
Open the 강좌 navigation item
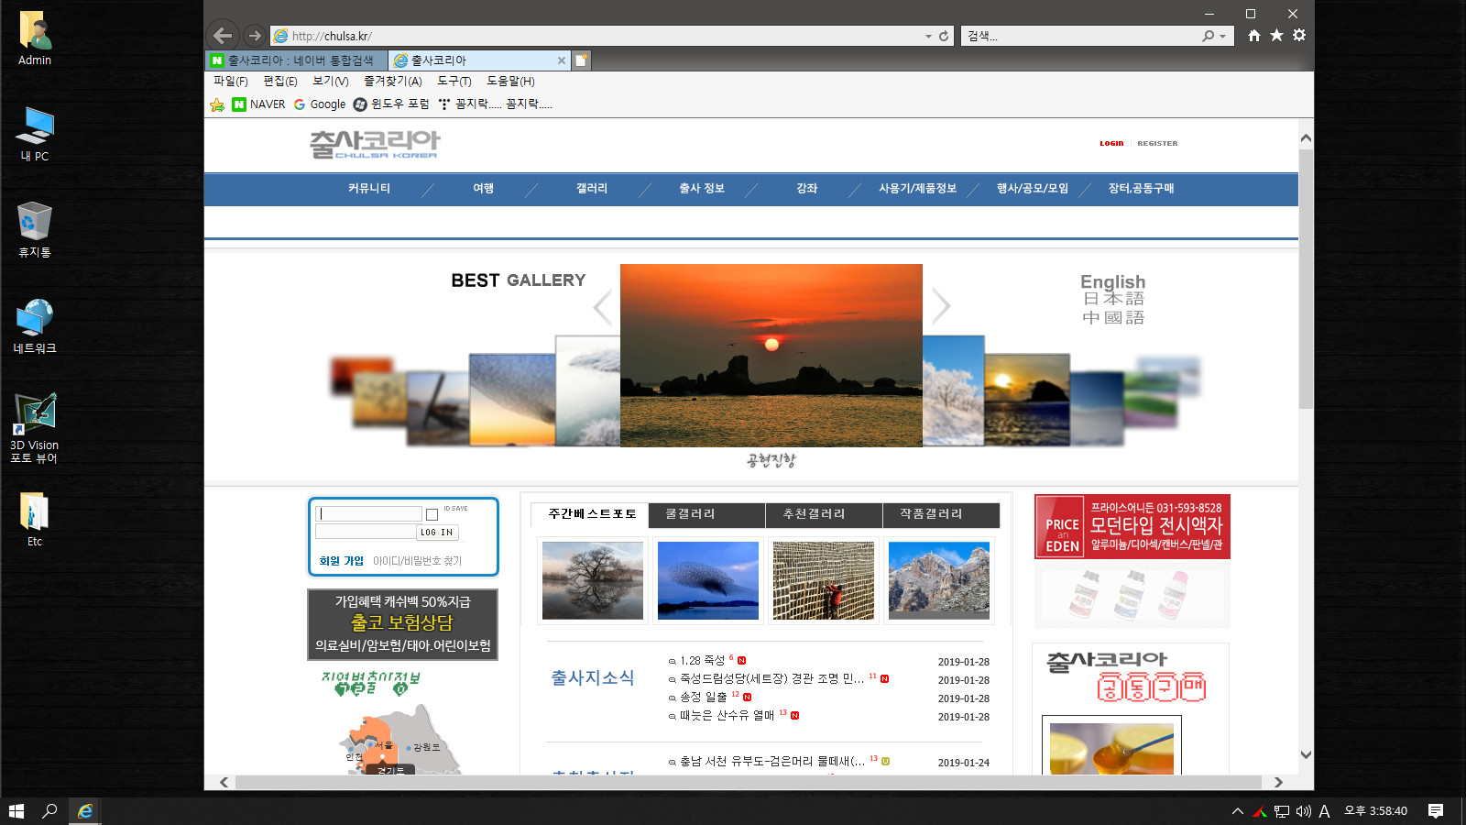(807, 189)
